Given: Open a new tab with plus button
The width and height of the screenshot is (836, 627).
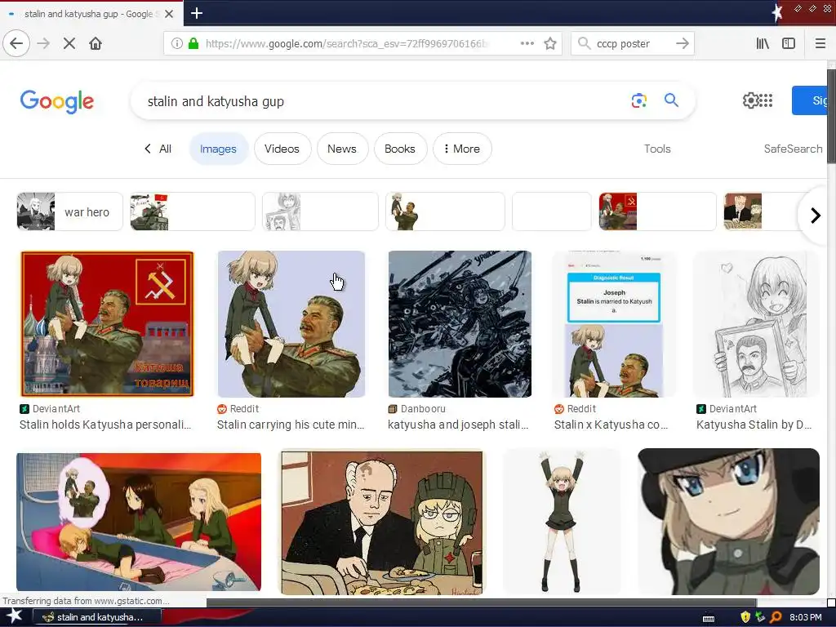Looking at the screenshot, I should [x=197, y=13].
